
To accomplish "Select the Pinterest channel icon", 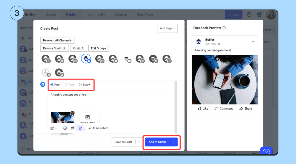I will pyautogui.click(x=59, y=73).
